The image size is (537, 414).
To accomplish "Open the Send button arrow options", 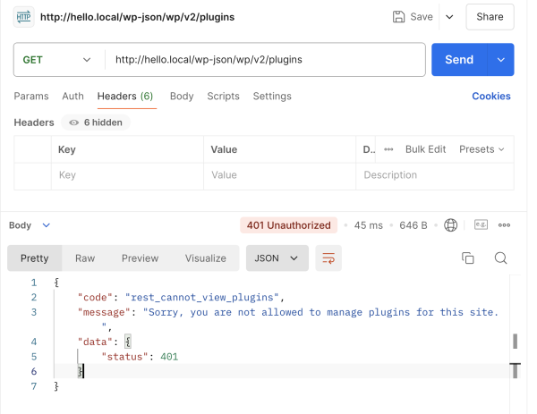I will 500,60.
